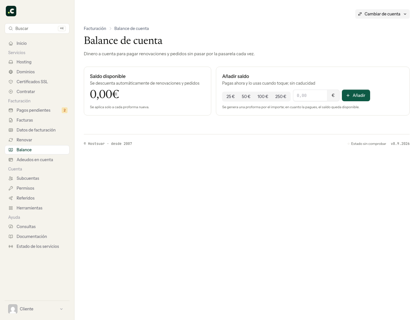Click the Inicio home icon

tap(11, 43)
